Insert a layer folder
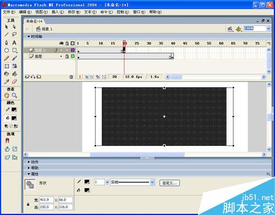The width and height of the screenshot is (275, 215). (x=38, y=77)
